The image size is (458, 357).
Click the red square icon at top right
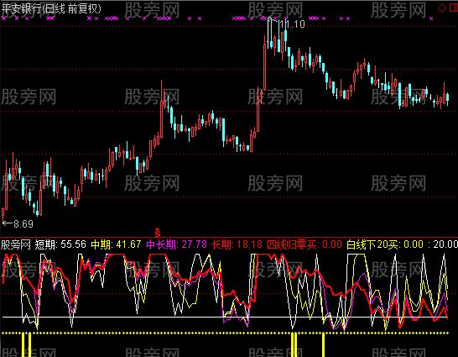(x=454, y=8)
